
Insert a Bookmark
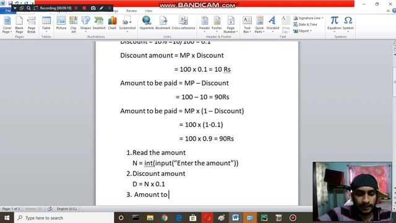tap(163, 24)
